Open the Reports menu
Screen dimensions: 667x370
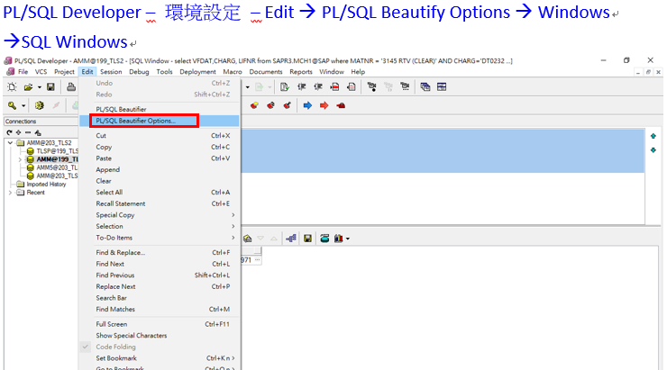(x=301, y=72)
